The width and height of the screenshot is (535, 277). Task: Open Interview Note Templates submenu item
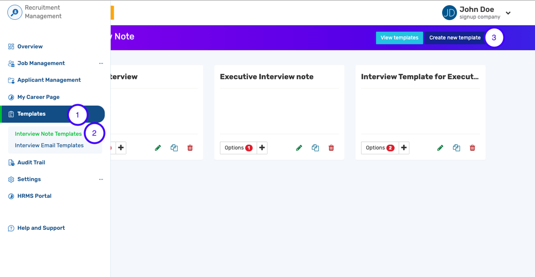pyautogui.click(x=48, y=134)
